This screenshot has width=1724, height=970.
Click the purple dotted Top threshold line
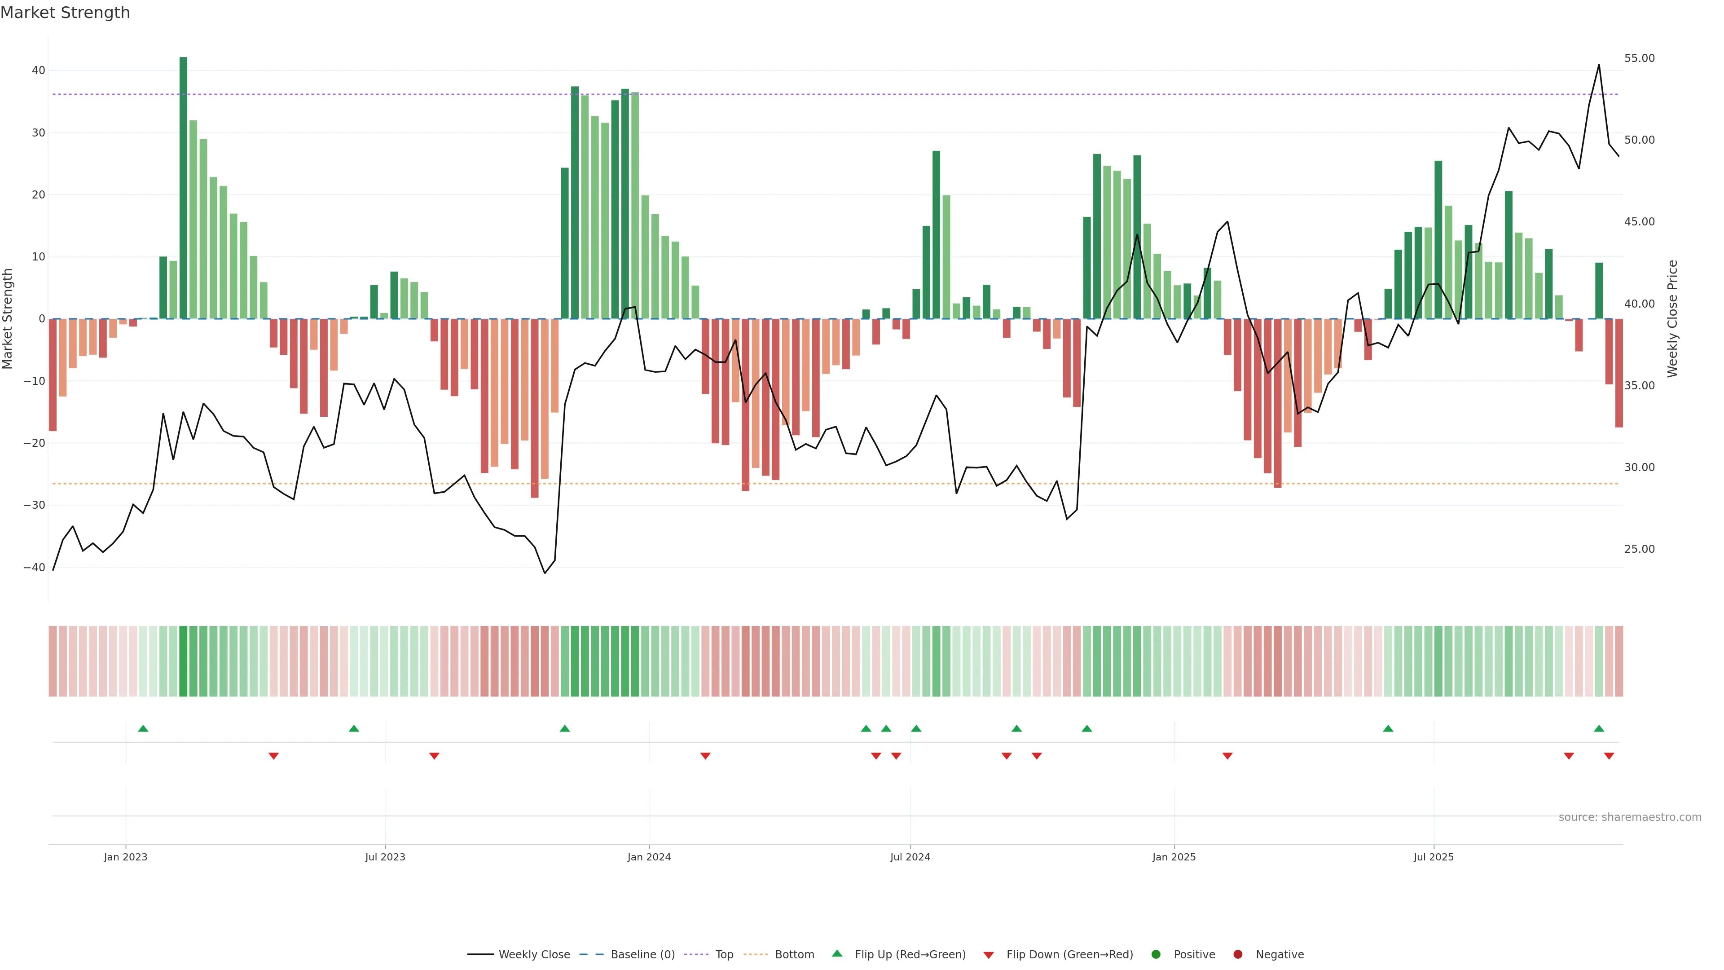click(803, 94)
